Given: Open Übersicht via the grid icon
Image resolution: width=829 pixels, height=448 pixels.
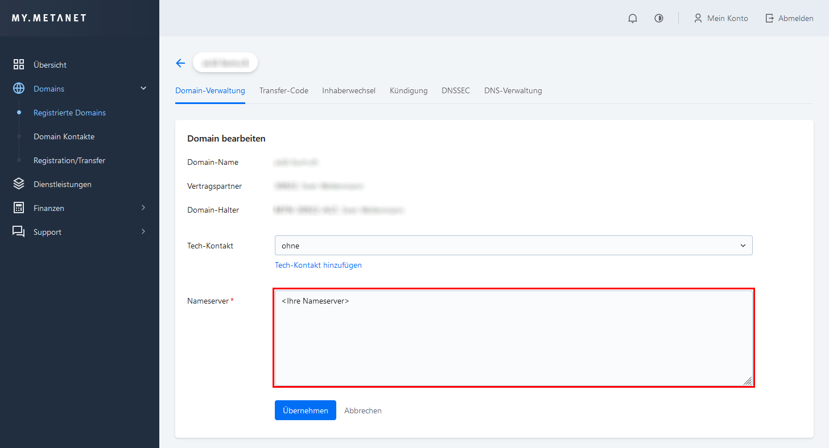Looking at the screenshot, I should click(19, 65).
